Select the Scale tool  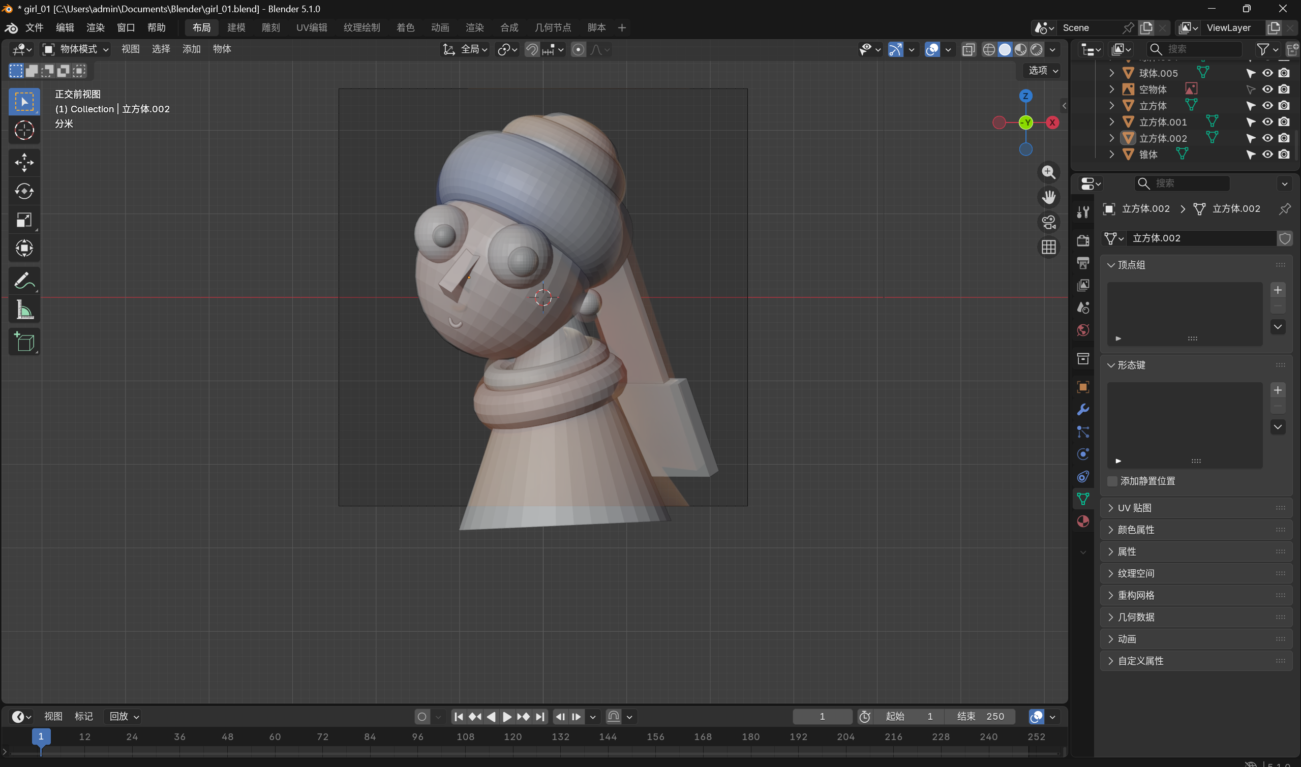24,220
